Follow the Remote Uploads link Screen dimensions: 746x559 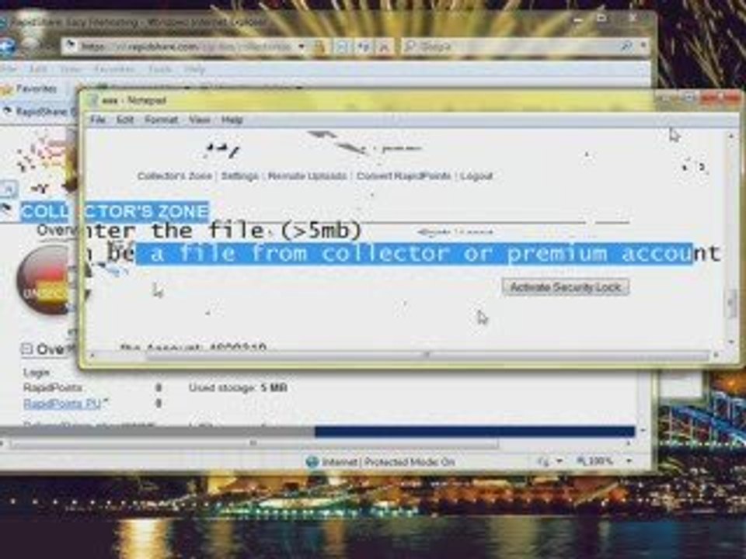308,176
